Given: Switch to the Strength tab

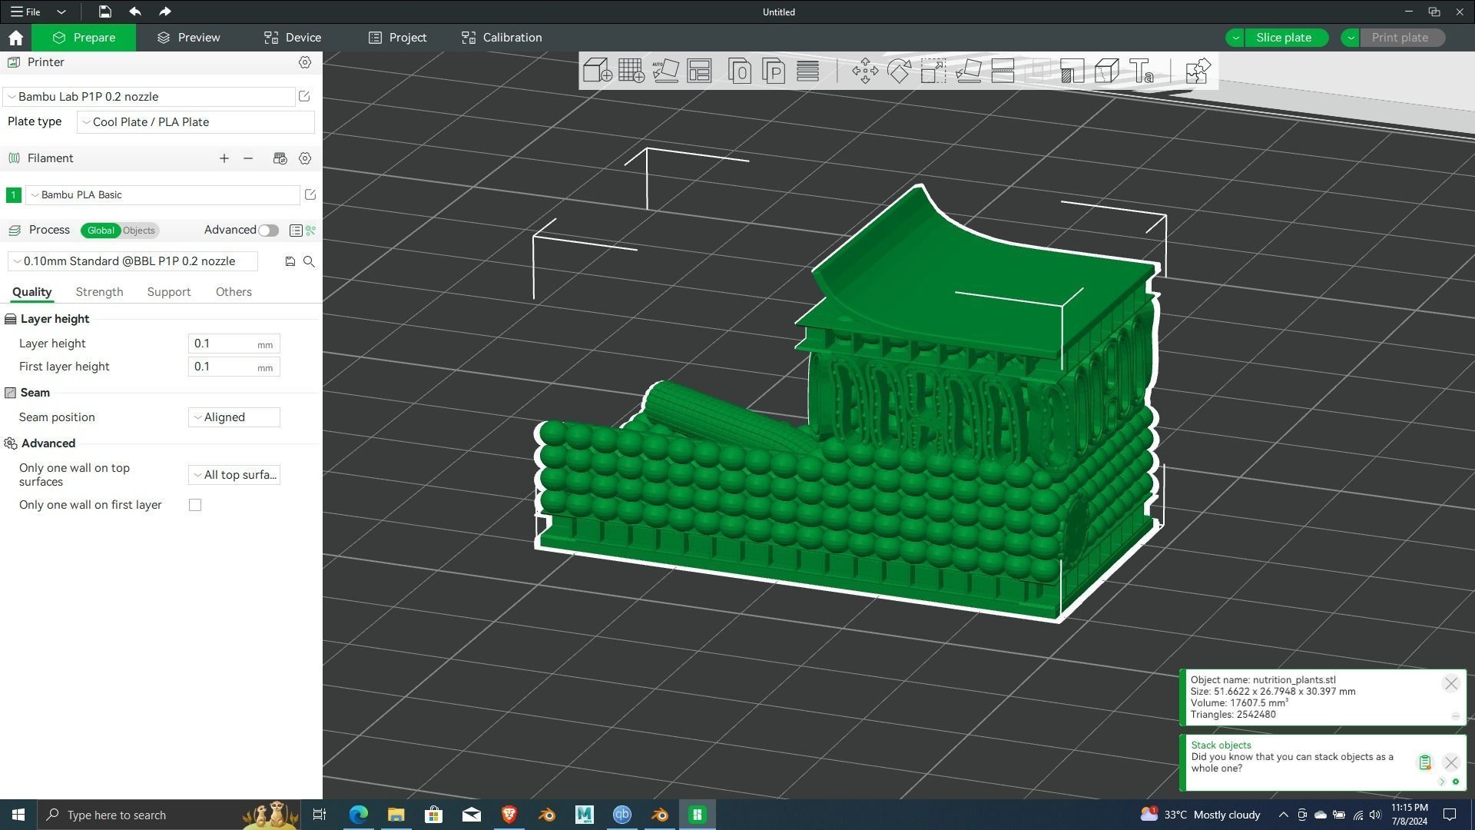Looking at the screenshot, I should click(99, 292).
